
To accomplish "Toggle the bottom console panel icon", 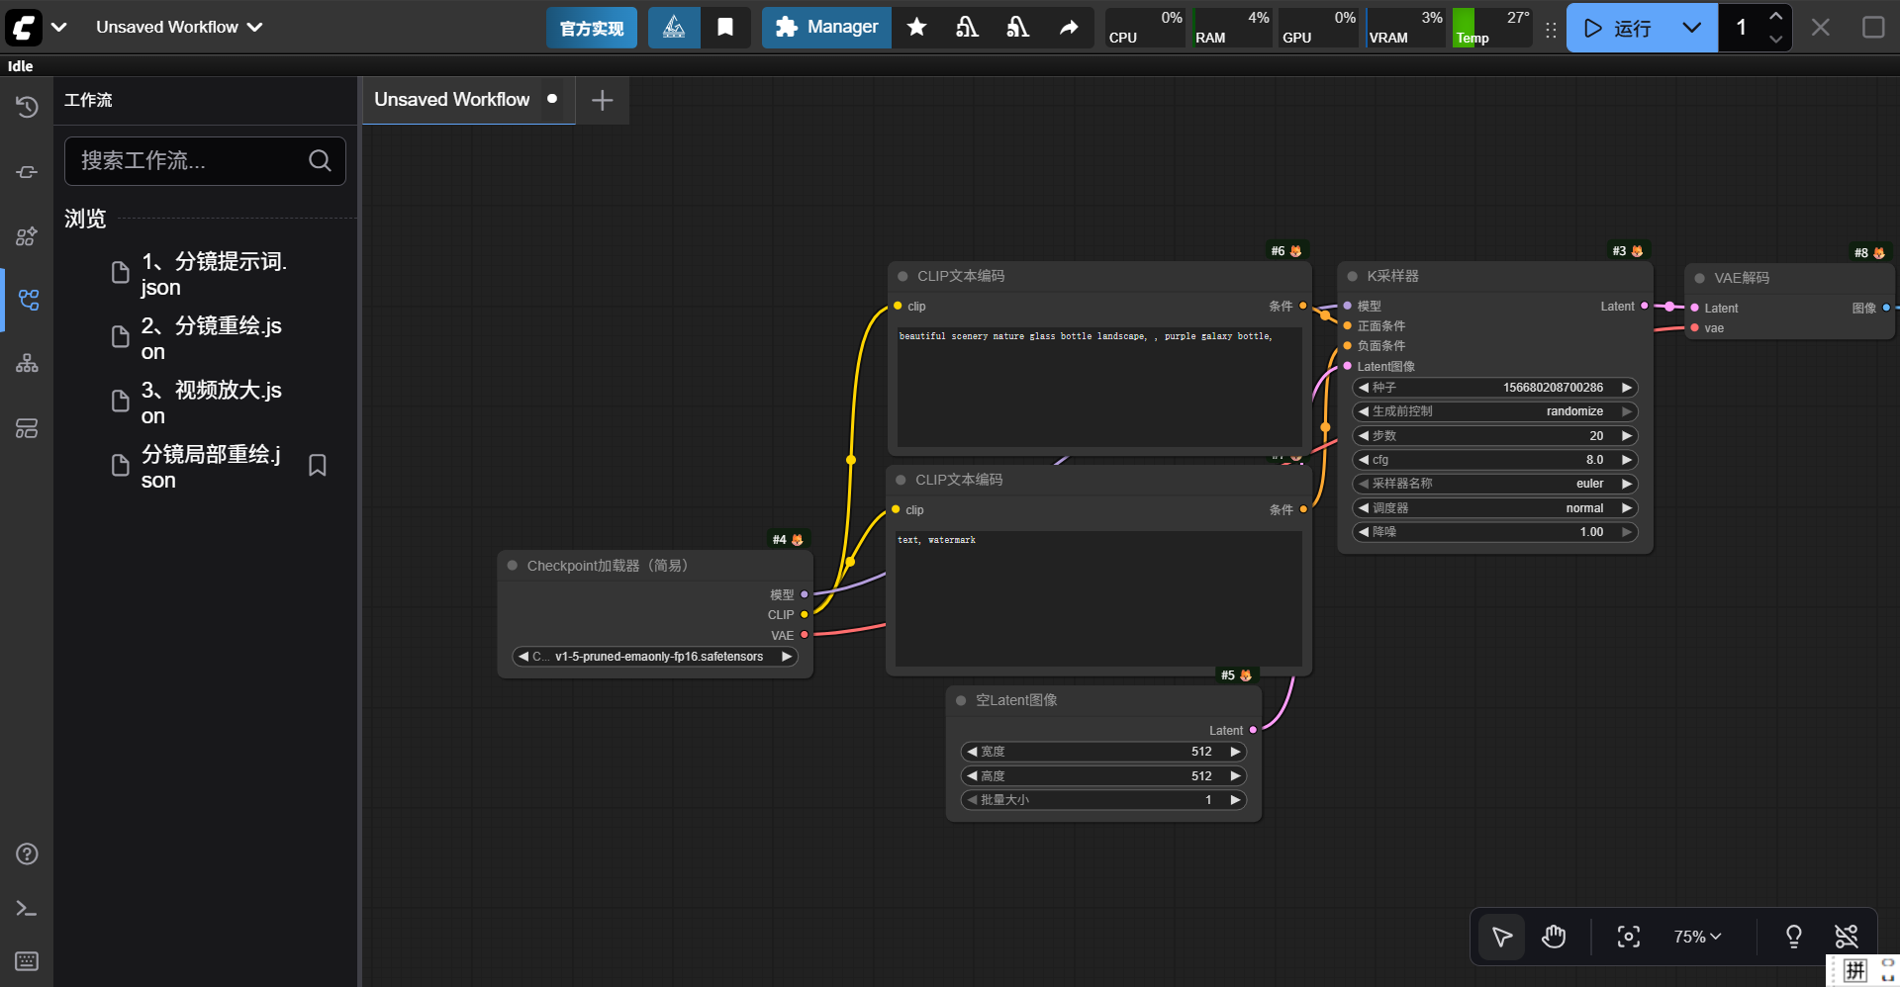I will point(27,908).
